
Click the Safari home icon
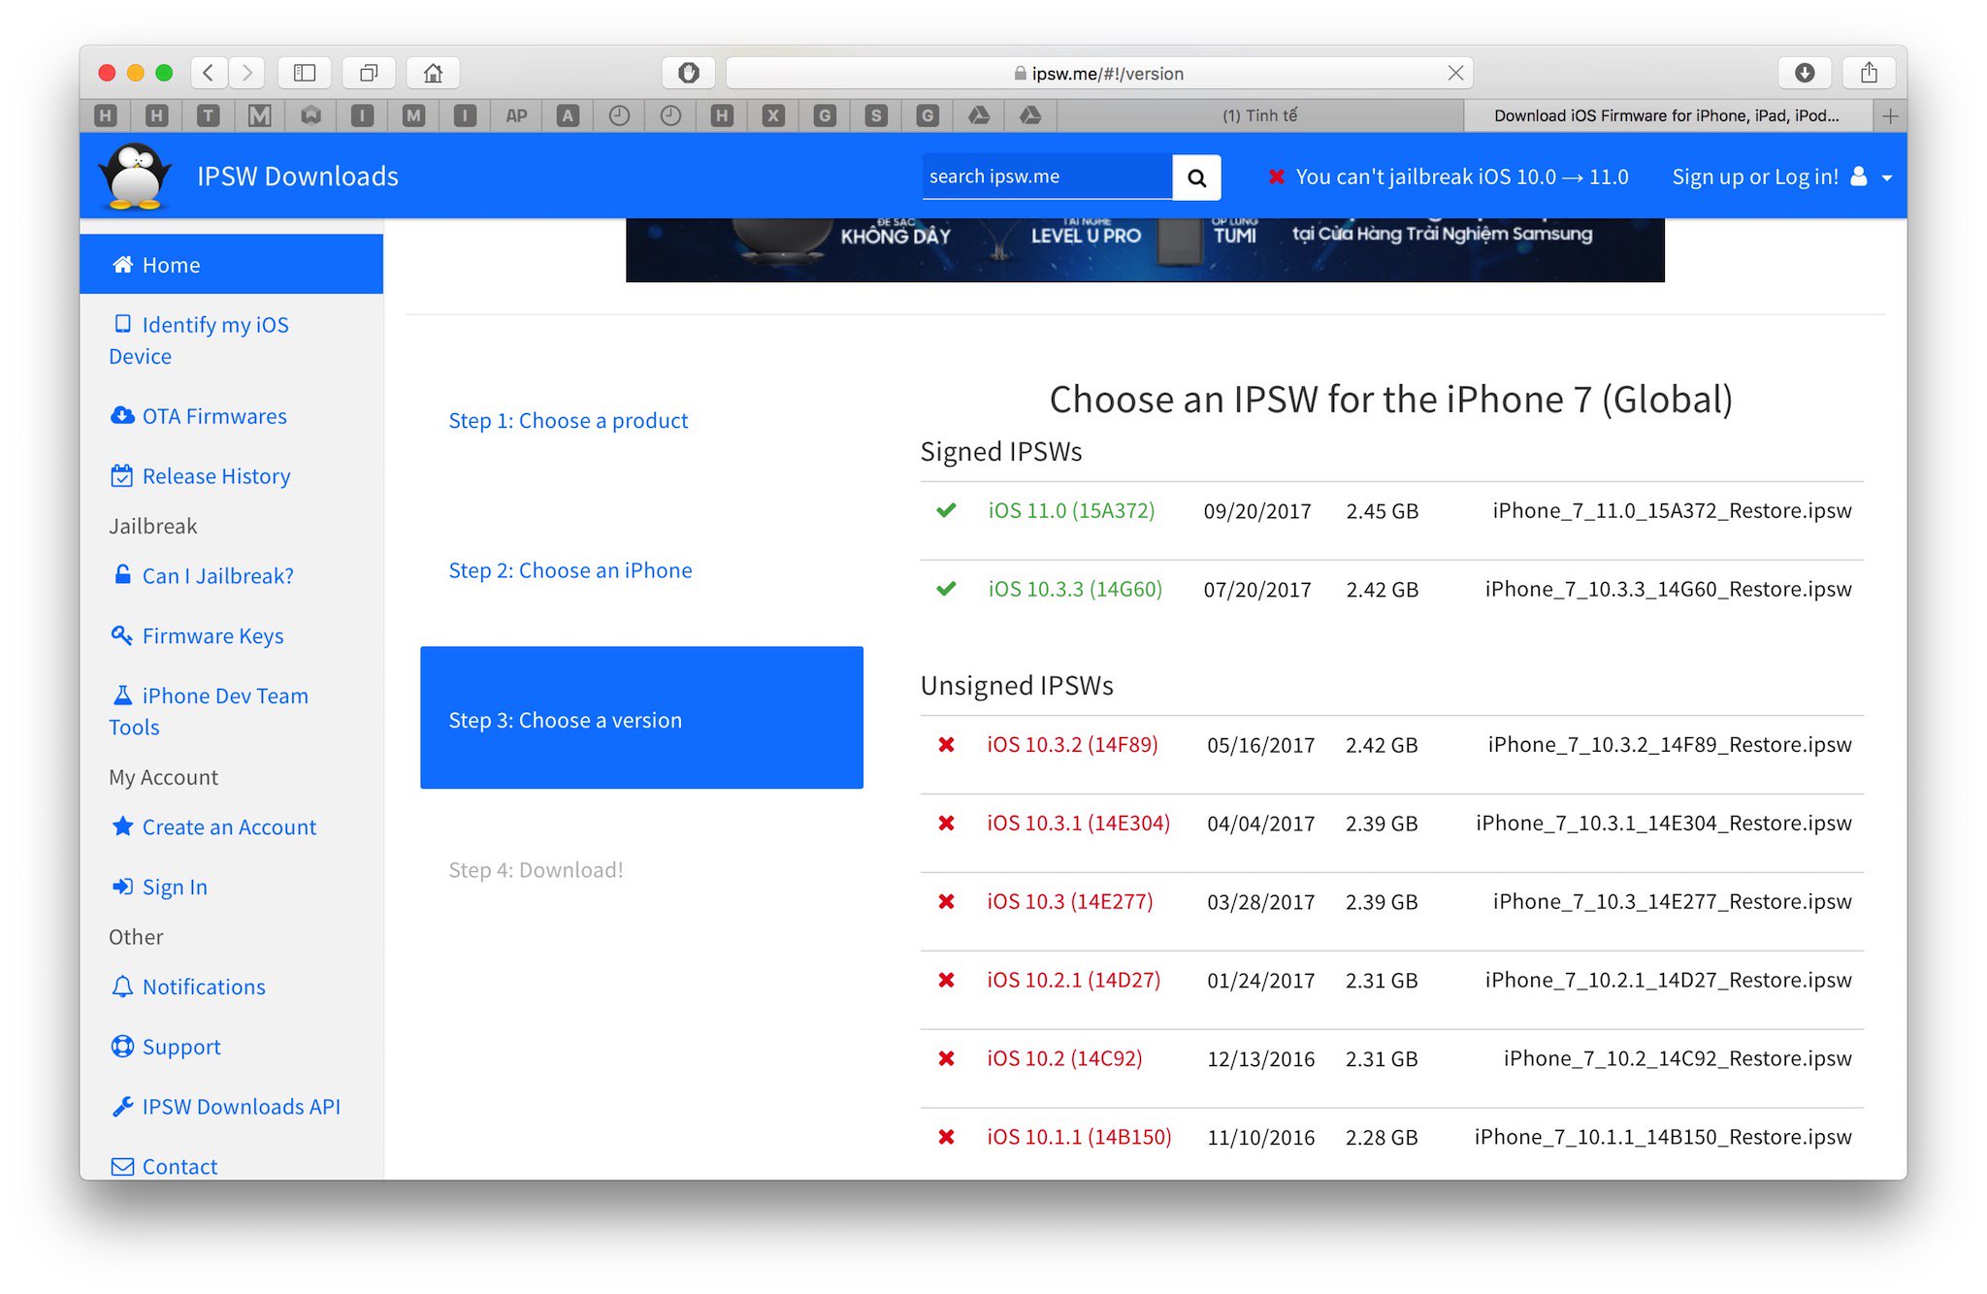point(433,73)
